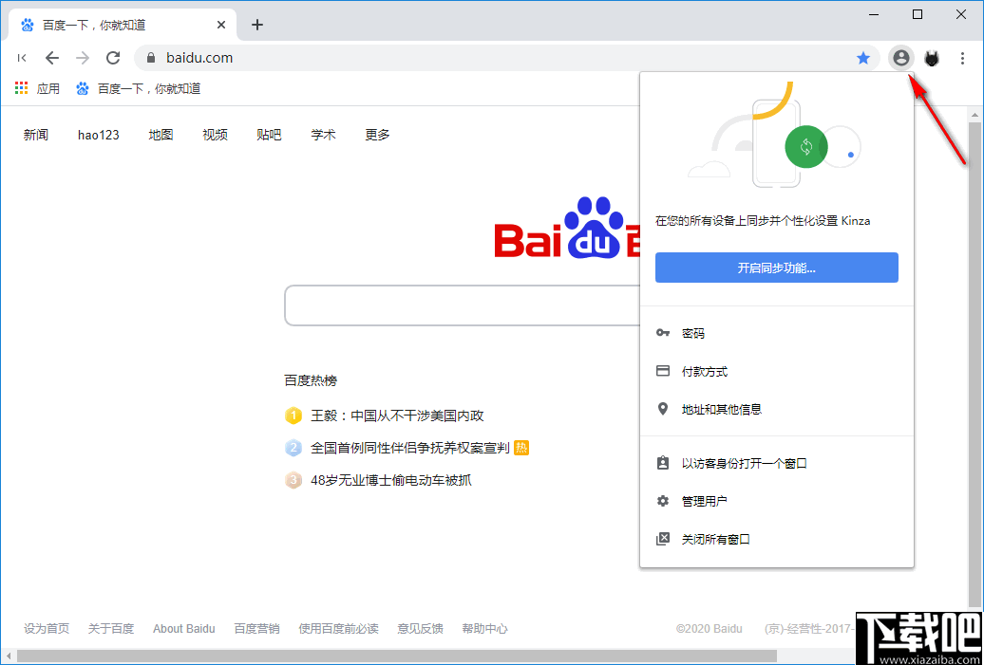
Task: Open the 视频 link
Action: tap(216, 135)
